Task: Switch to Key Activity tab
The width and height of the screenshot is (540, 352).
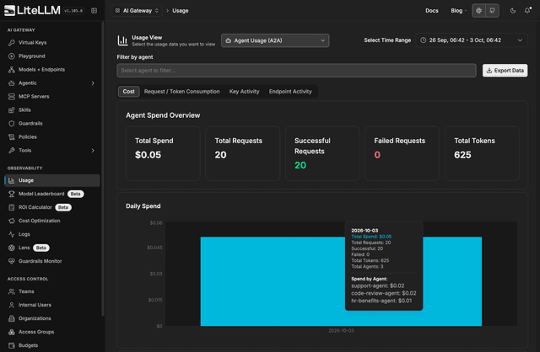Action: (244, 92)
